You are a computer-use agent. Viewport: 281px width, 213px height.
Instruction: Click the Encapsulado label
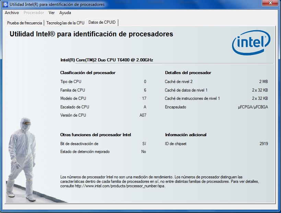(176, 107)
